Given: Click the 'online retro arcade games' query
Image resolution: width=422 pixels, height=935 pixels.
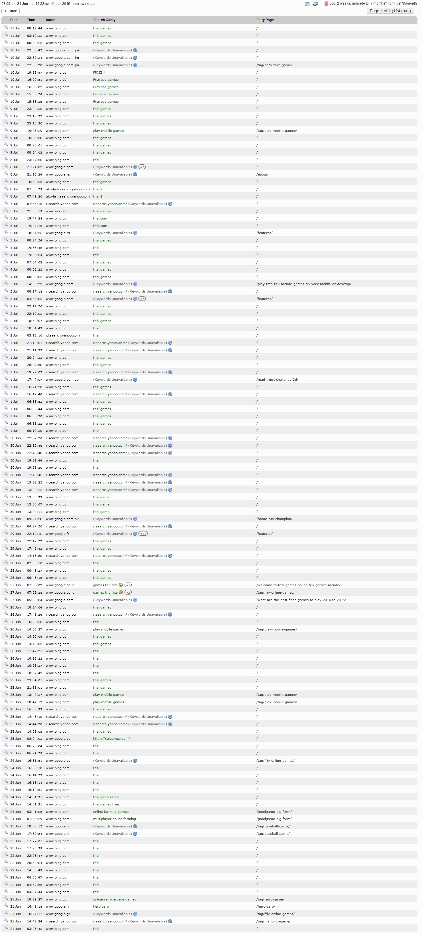Looking at the screenshot, I should click(115, 899).
